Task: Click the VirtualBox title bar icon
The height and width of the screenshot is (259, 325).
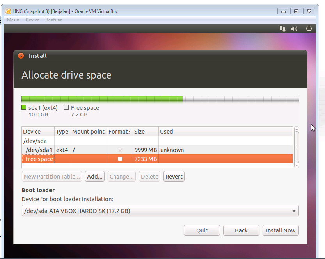Action: click(8, 11)
